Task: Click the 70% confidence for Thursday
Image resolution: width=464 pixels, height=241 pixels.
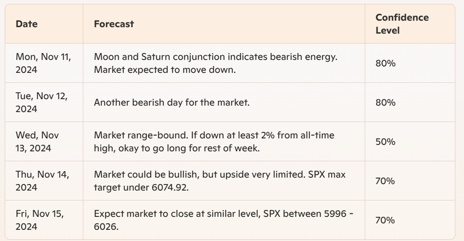Action: (x=385, y=181)
